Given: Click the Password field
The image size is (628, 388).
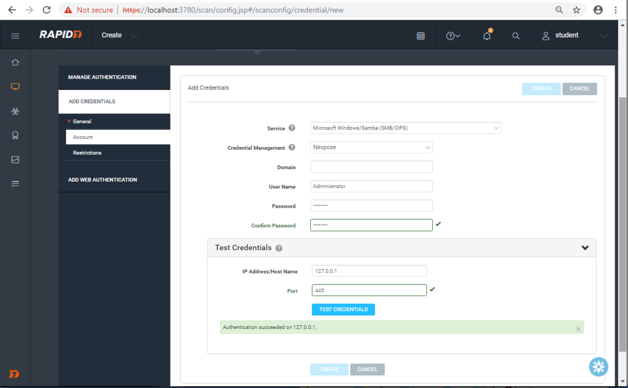Looking at the screenshot, I should (371, 205).
